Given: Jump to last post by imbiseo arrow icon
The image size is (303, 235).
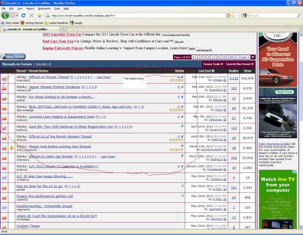Looking at the screenshot, I should pos(225,80).
